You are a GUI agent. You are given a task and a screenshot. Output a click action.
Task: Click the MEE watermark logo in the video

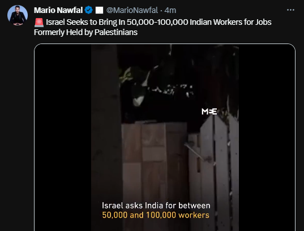209,111
